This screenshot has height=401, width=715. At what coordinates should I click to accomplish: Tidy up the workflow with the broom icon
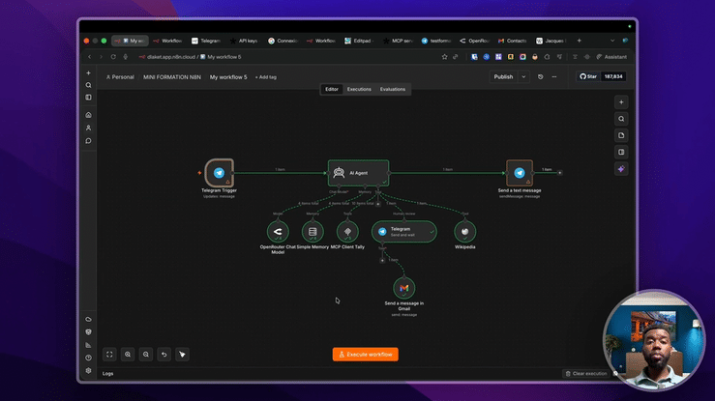coord(183,354)
